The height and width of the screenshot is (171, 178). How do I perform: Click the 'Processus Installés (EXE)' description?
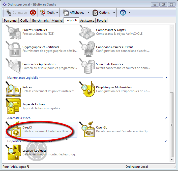(38, 34)
